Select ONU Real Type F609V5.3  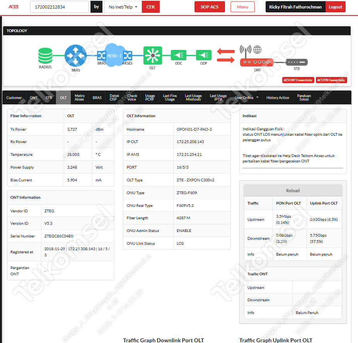[x=185, y=205]
